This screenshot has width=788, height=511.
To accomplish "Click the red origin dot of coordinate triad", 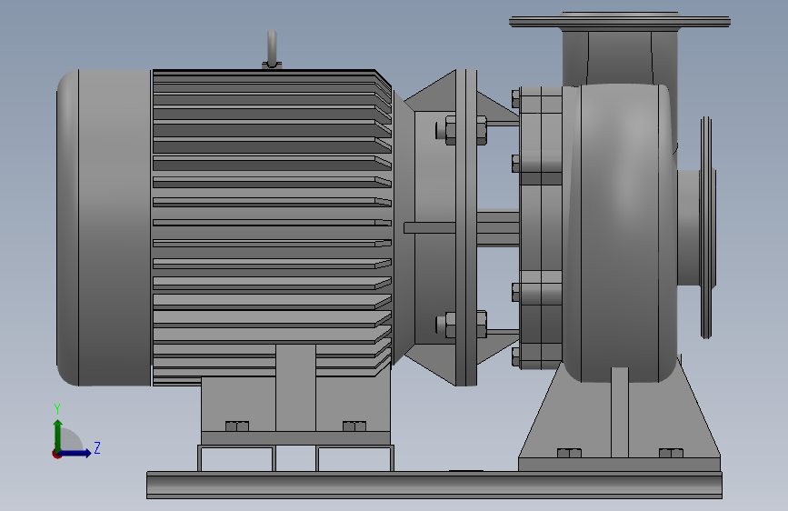I will tap(56, 454).
